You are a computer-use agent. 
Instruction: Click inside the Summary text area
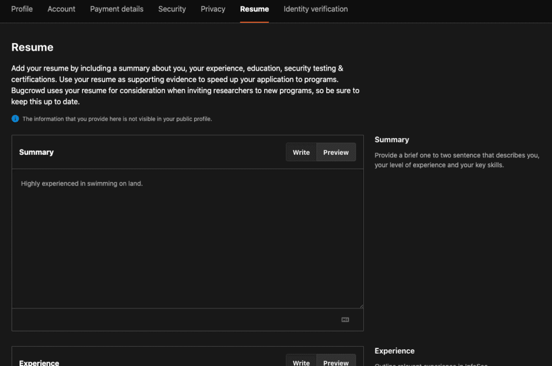[187, 243]
